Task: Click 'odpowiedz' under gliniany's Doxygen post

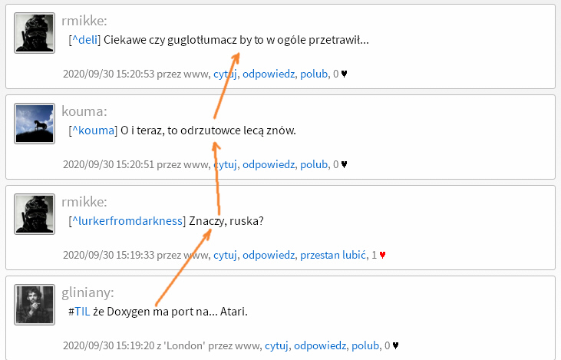Action: (320, 345)
